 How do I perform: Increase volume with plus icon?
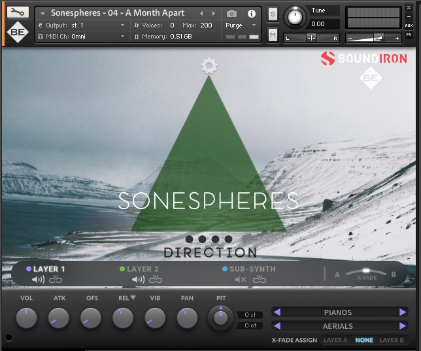[x=397, y=39]
